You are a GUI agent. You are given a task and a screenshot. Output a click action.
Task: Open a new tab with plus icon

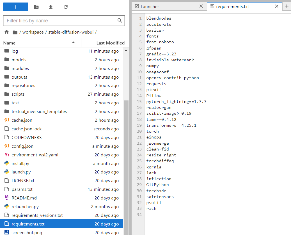[x=287, y=6]
